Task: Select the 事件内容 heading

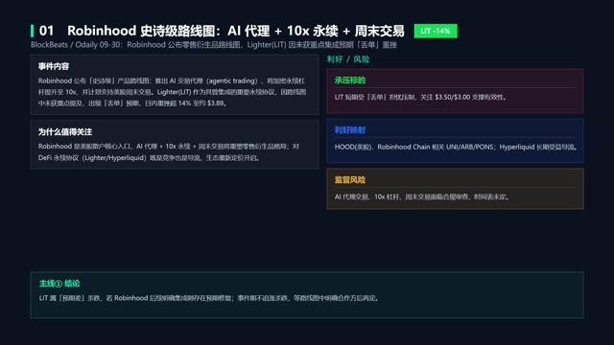Action: pos(54,66)
